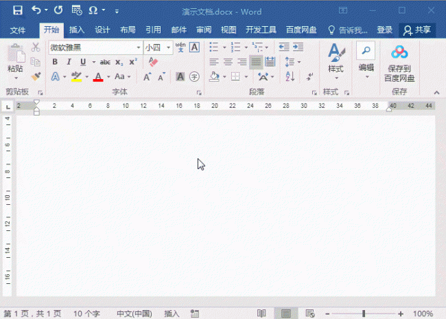Image resolution: width=446 pixels, height=319 pixels.
Task: Open the font size dropdown 小四
Action: [168, 47]
